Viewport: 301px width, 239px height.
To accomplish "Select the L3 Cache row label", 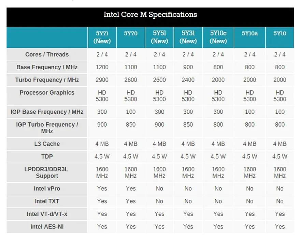I will coord(47,144).
